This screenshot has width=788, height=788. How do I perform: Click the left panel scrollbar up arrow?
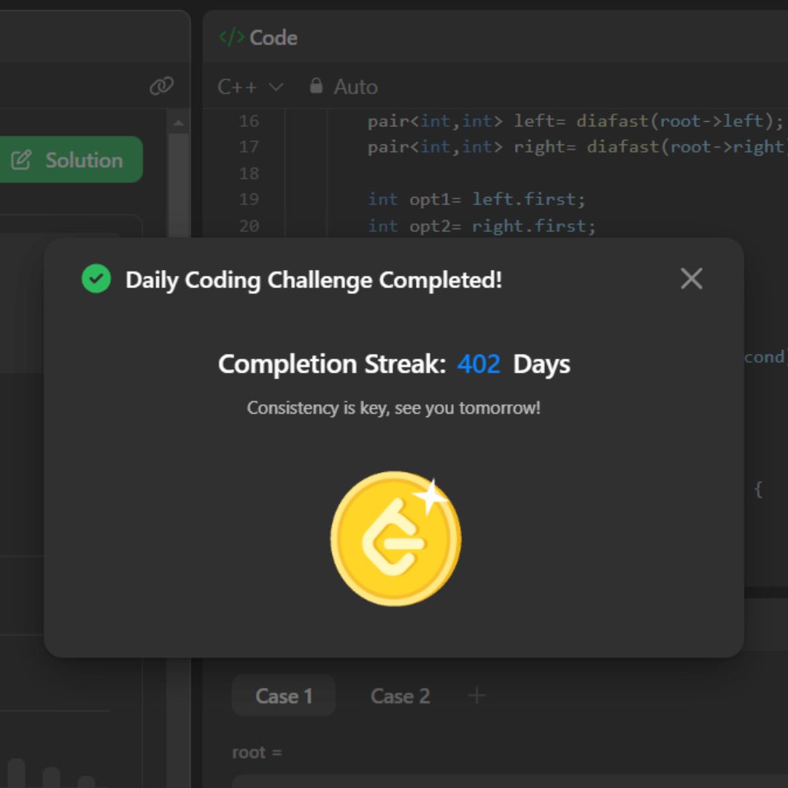(178, 121)
